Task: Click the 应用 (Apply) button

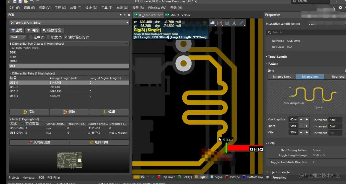Action: [x=17, y=30]
